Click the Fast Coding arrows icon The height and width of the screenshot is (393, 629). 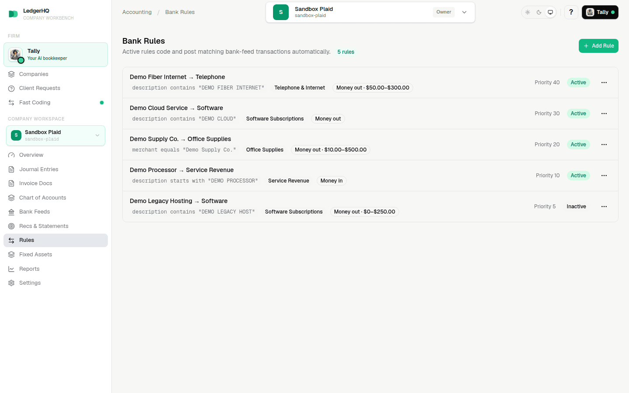pos(11,103)
